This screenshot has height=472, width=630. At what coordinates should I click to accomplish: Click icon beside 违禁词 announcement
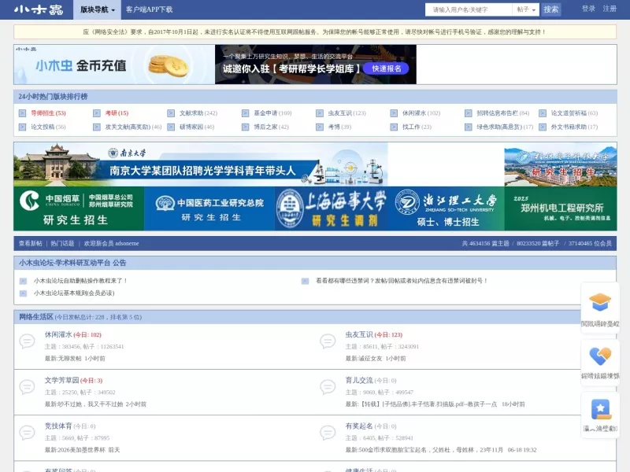coord(306,281)
